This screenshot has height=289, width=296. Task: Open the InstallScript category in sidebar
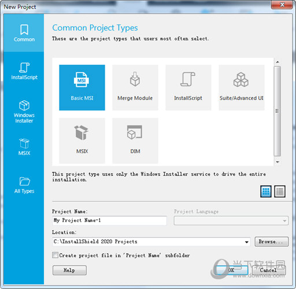click(x=24, y=71)
